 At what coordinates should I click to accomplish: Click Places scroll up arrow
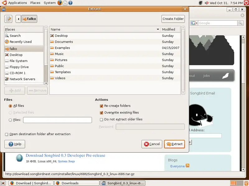coord(46,28)
